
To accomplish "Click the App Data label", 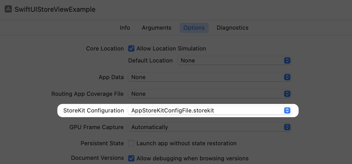I will click(x=111, y=77).
